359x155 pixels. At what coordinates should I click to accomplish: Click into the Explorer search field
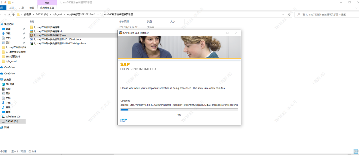pos(327,14)
